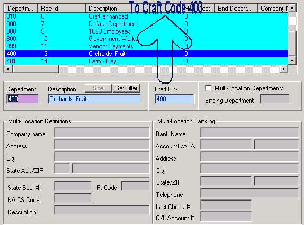
Task: Click the Departm... column header
Action: 21,9
